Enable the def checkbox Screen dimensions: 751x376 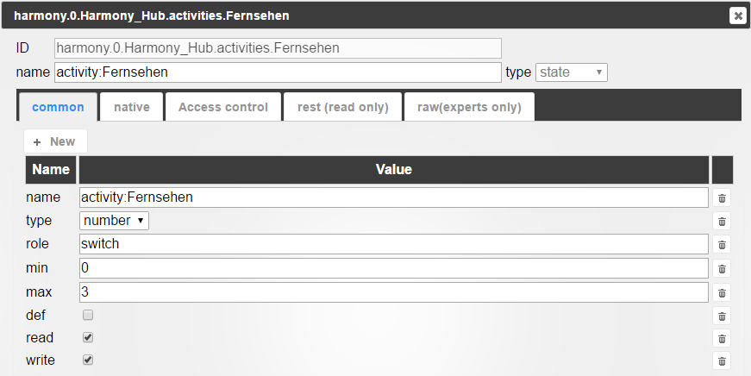88,316
